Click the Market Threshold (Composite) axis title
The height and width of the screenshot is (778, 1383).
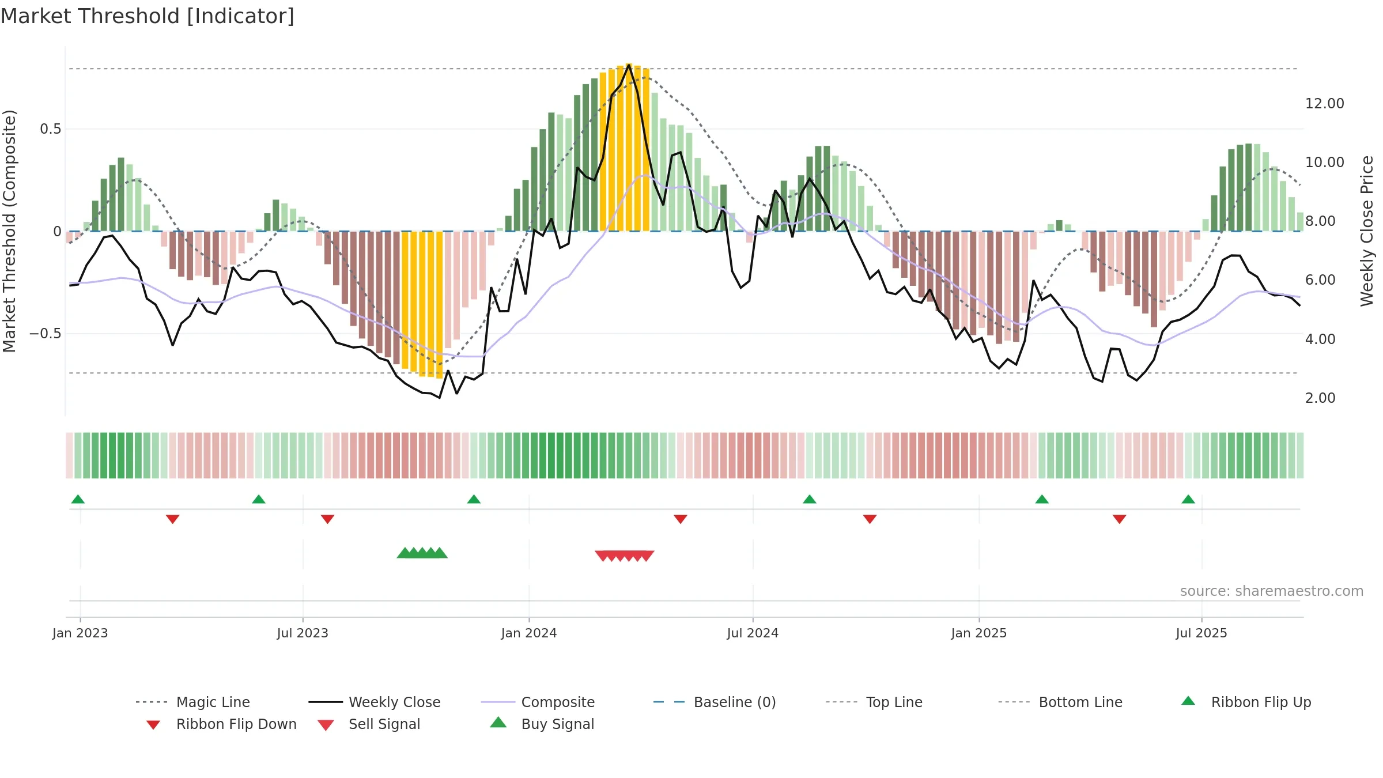click(9, 231)
